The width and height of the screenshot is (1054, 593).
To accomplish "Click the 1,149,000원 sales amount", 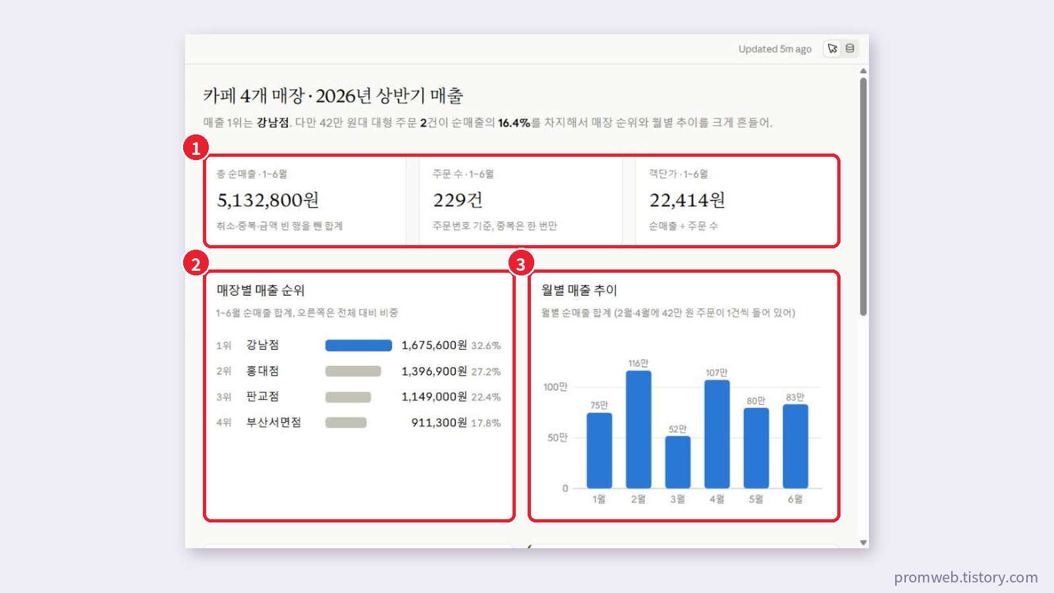I will click(x=434, y=397).
